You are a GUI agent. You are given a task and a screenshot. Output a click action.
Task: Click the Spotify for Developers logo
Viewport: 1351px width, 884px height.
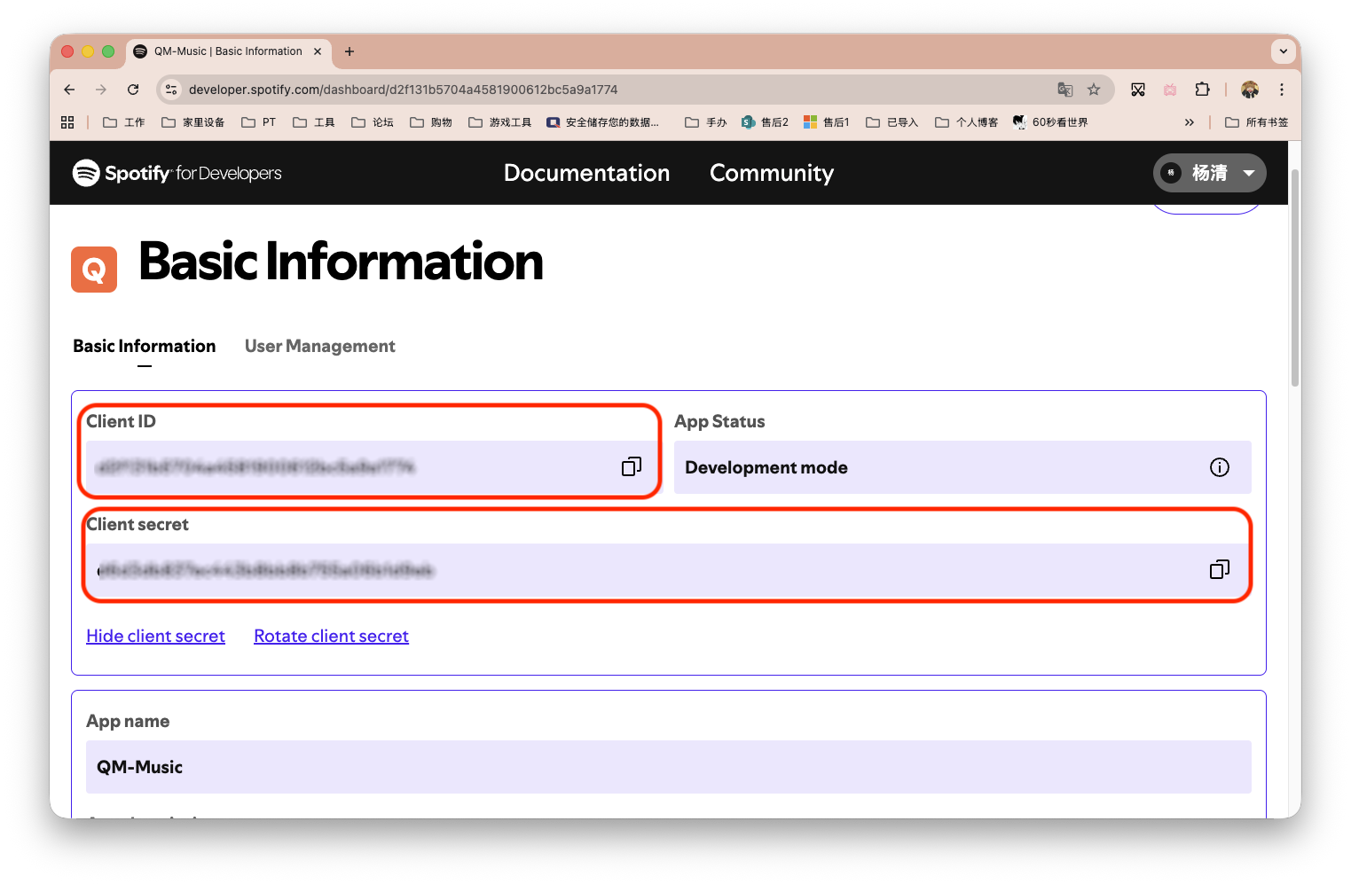coord(177,173)
